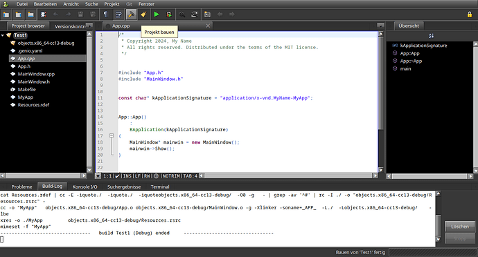
Task: Toggle the left projects pane icon
Action: point(6,15)
